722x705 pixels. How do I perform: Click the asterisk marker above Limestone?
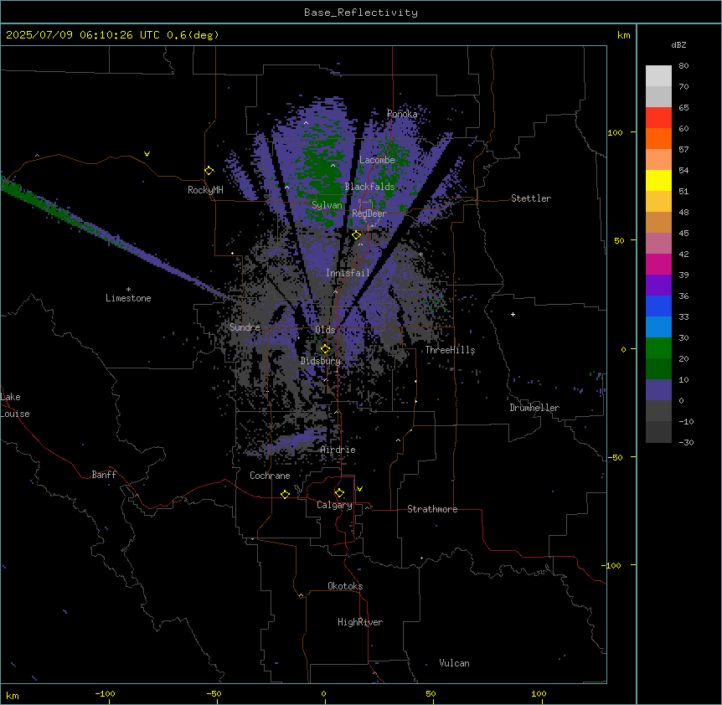pyautogui.click(x=128, y=290)
